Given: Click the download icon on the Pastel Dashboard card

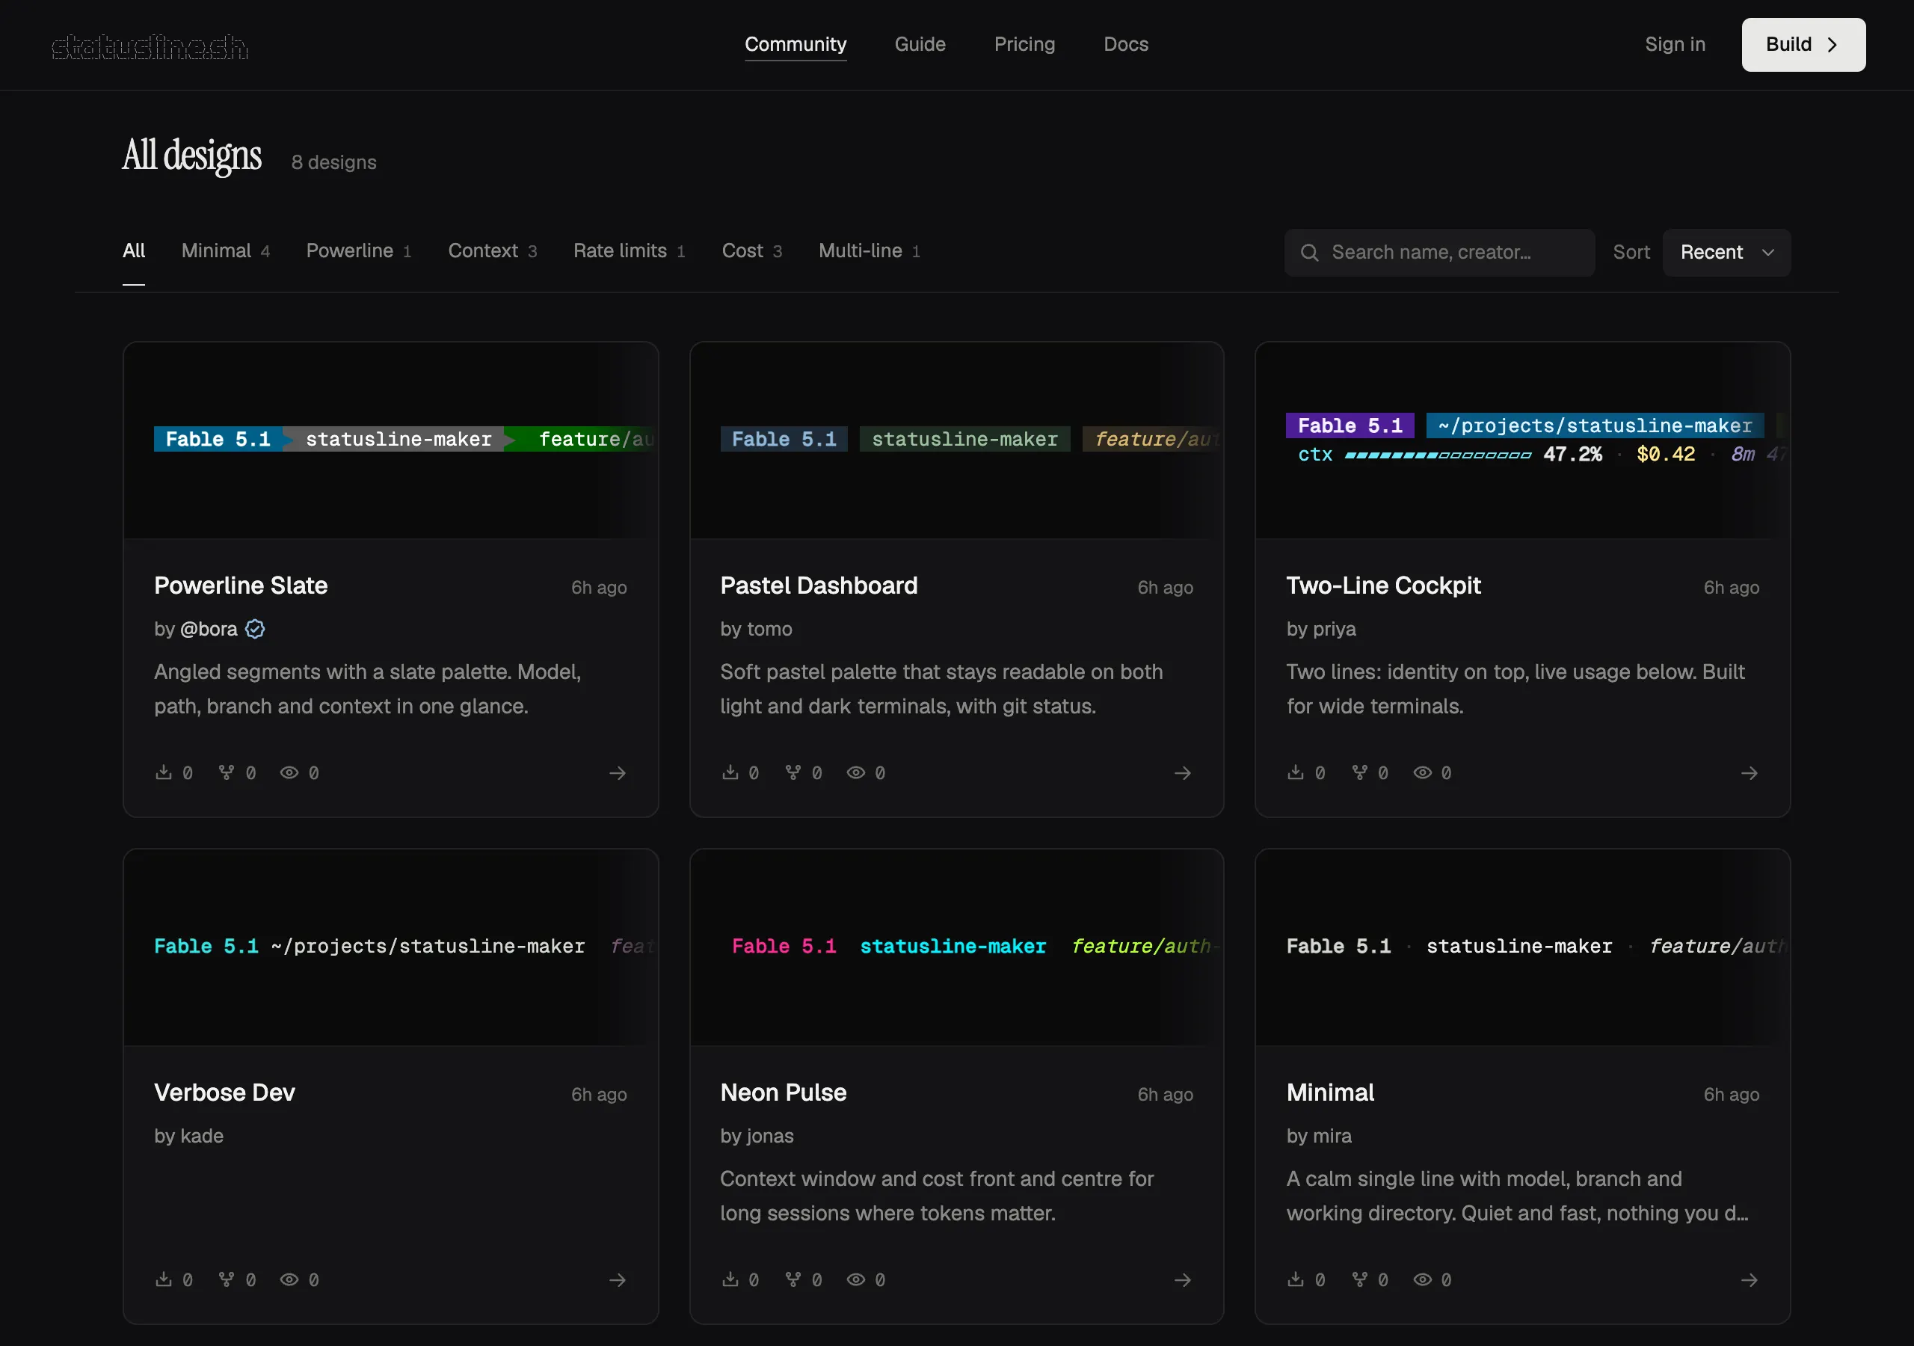Looking at the screenshot, I should [x=730, y=772].
